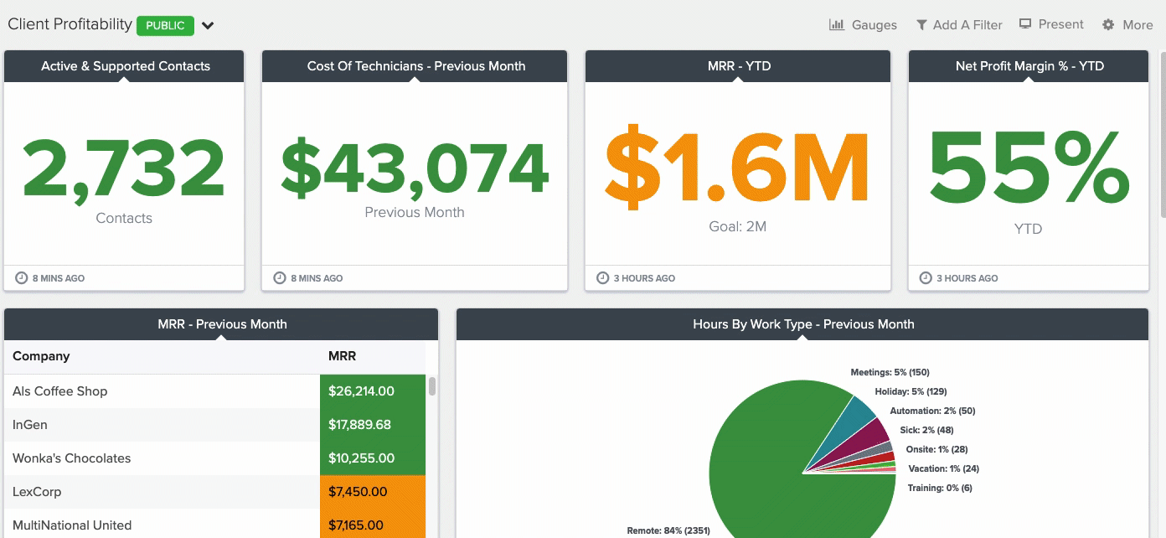Click the 55% net profit value
Image resolution: width=1166 pixels, height=538 pixels.
1029,166
